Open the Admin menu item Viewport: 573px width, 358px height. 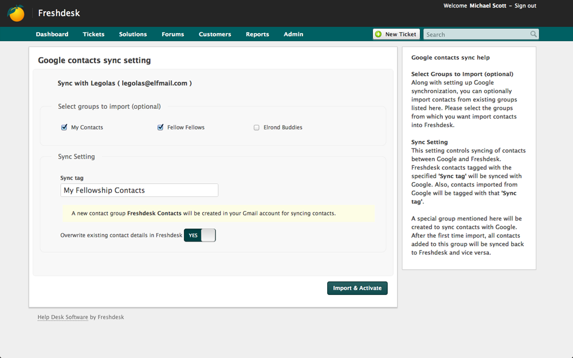(293, 34)
